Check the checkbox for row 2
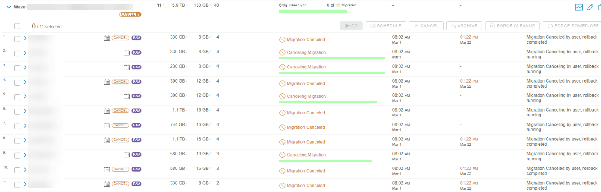The image size is (601, 192). point(17,53)
